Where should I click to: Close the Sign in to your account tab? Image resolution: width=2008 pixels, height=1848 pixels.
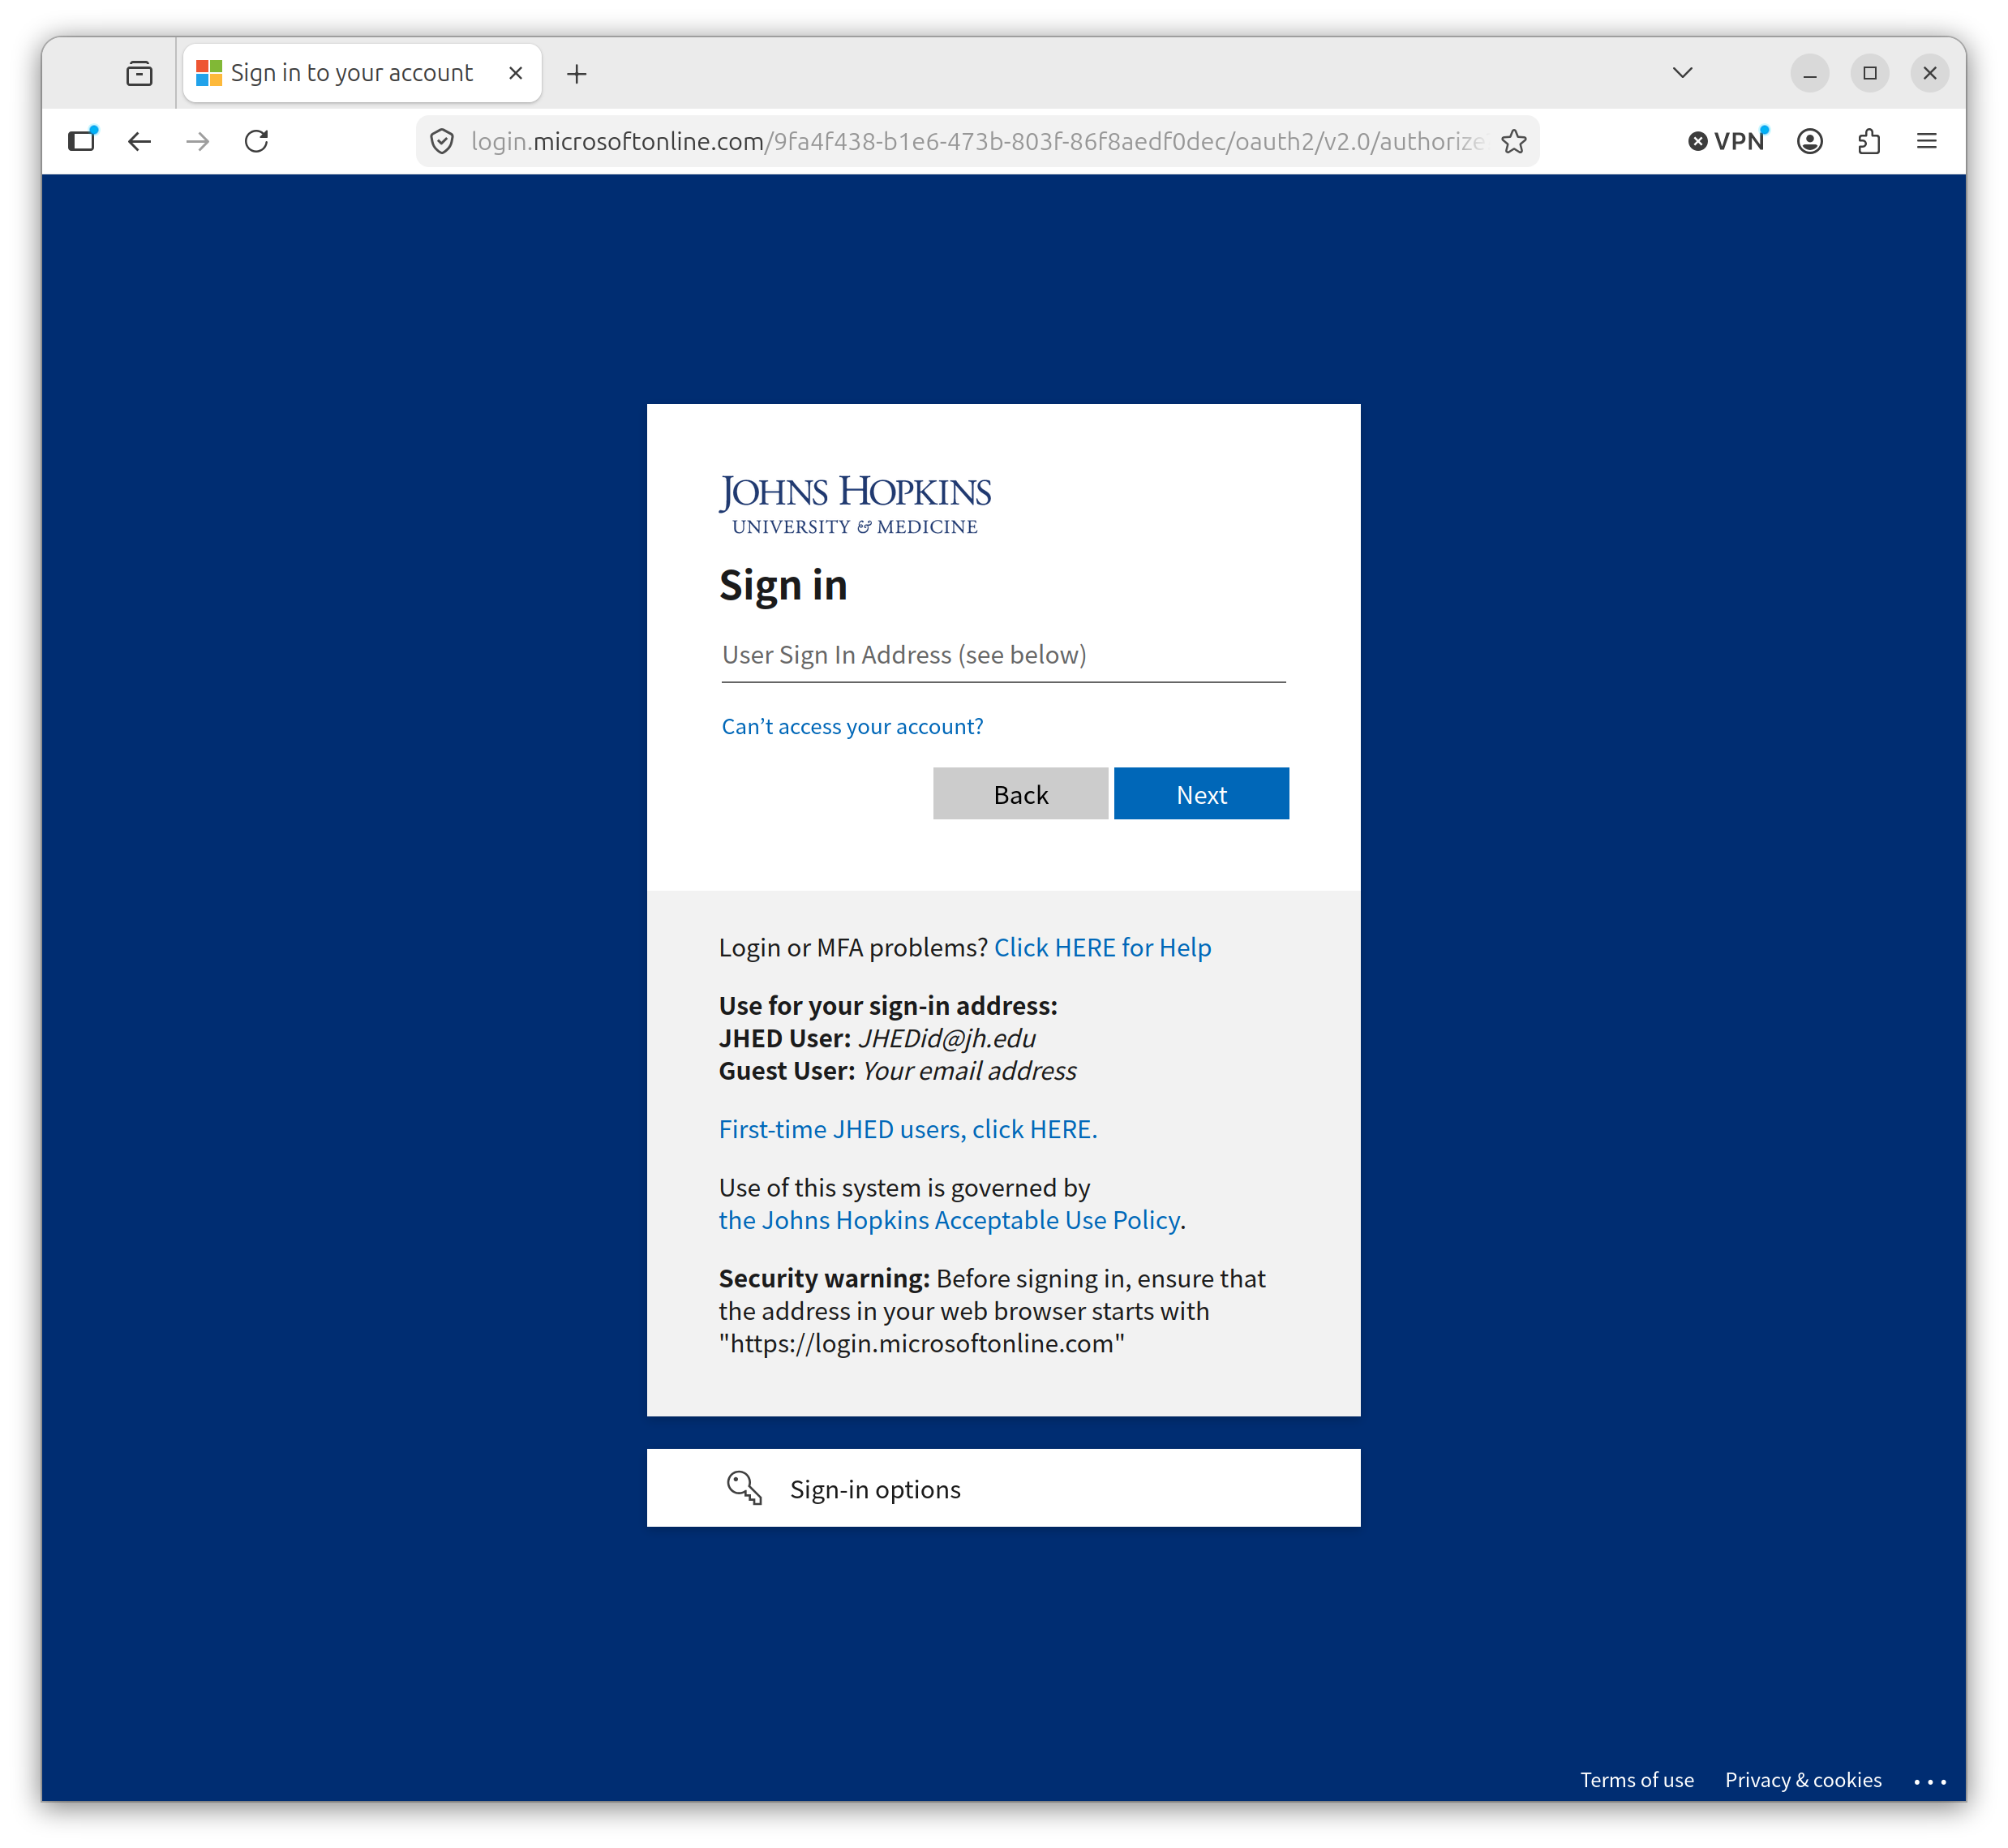tap(515, 73)
